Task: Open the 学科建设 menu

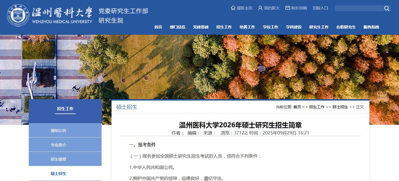Action: click(294, 27)
